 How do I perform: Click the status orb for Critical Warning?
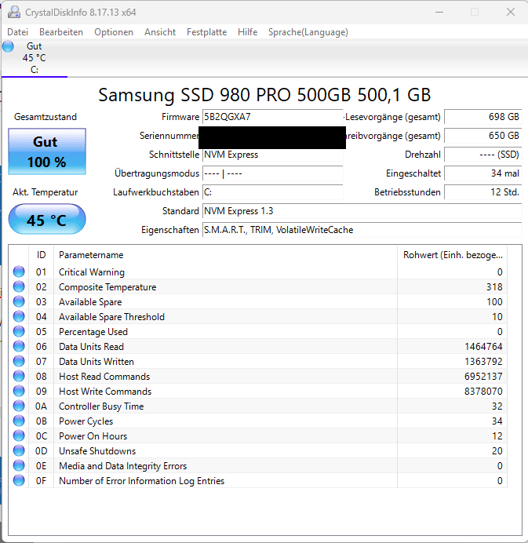click(19, 271)
